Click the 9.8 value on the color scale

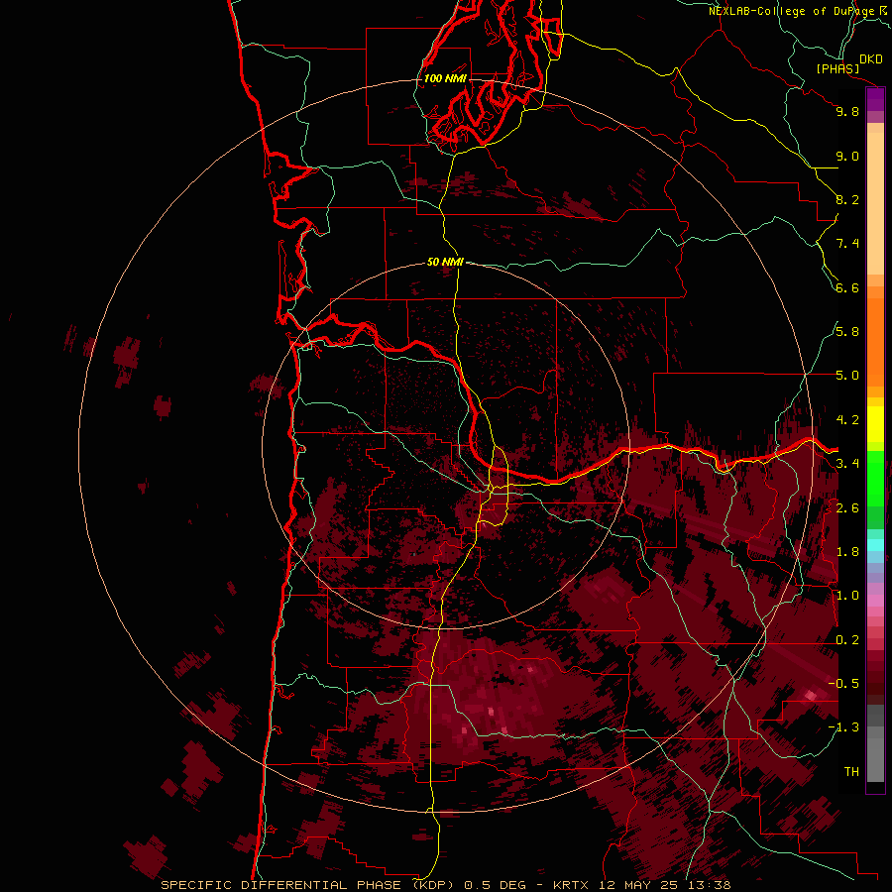click(847, 112)
